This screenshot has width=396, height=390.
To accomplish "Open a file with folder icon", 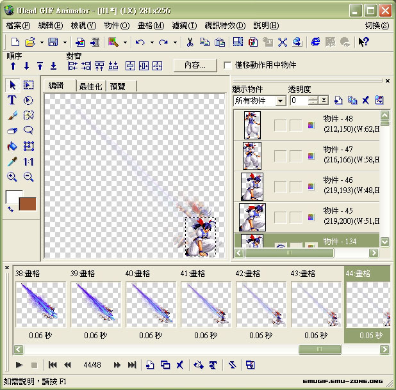I will [x=30, y=42].
